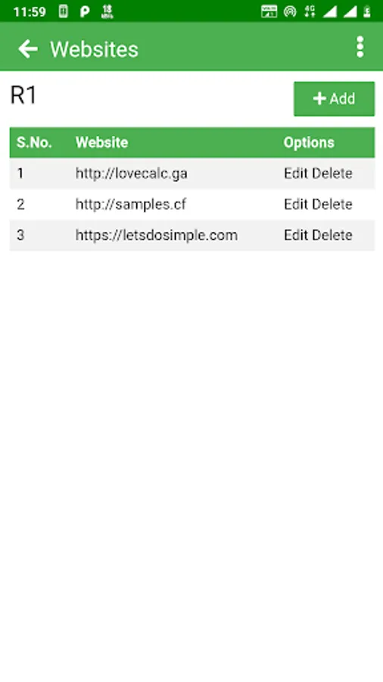Delete the letsdosimple.com website entry
383x682 pixels.
click(332, 236)
